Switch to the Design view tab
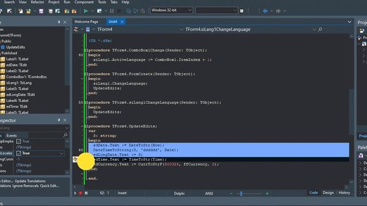Viewport: 367px width, 206px height. 328,193
